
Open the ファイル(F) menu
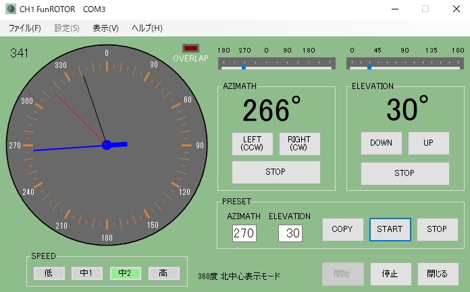[24, 28]
